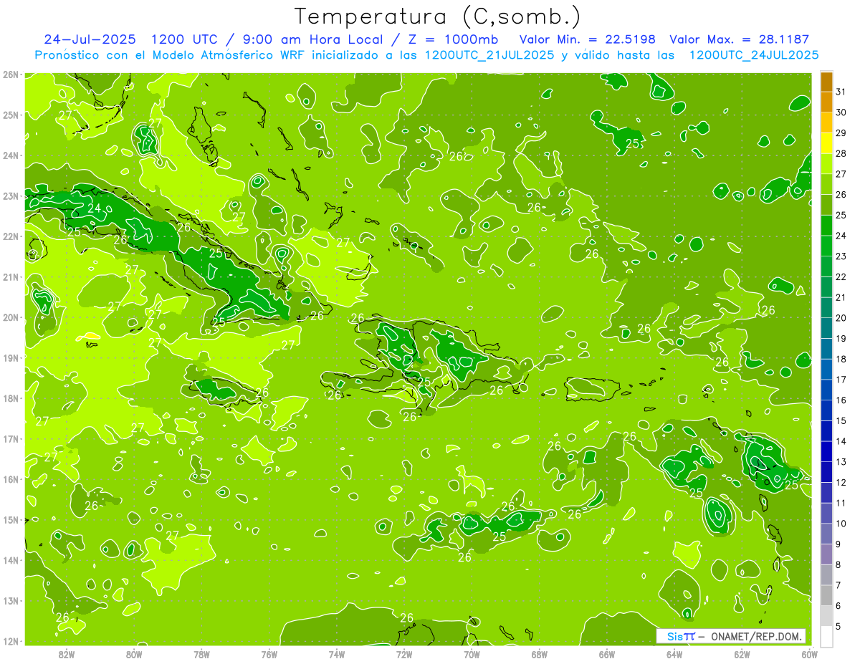
Task: Click the '70W' longitude axis label
Action: 472,654
